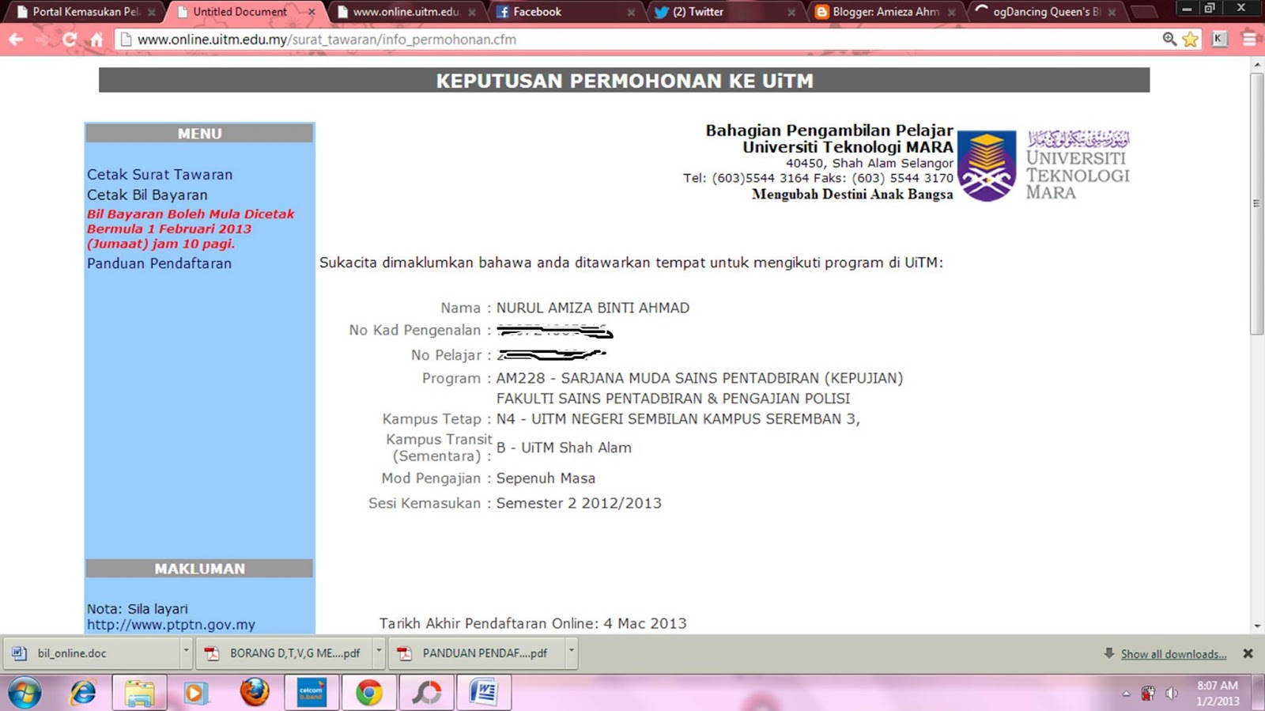Switch to Untitled Document tab
This screenshot has width=1265, height=711.
(240, 12)
